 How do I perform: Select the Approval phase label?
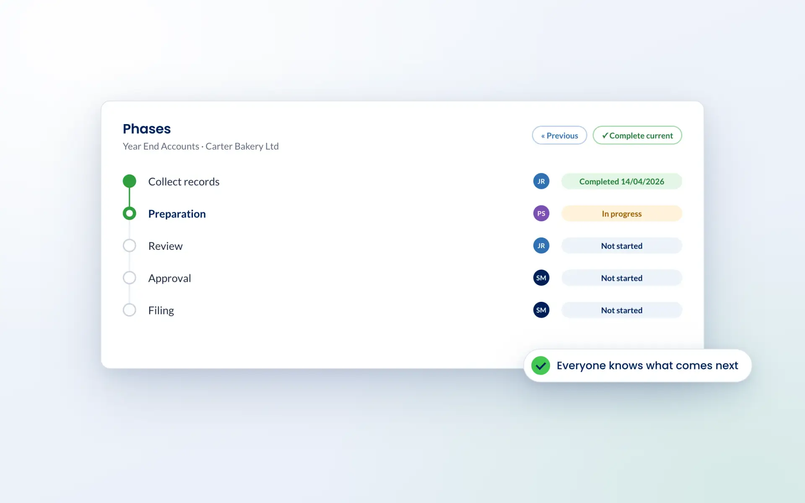pyautogui.click(x=169, y=278)
